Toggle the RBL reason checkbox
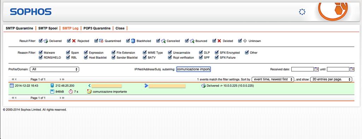The image size is (362, 139). pyautogui.click(x=68, y=57)
